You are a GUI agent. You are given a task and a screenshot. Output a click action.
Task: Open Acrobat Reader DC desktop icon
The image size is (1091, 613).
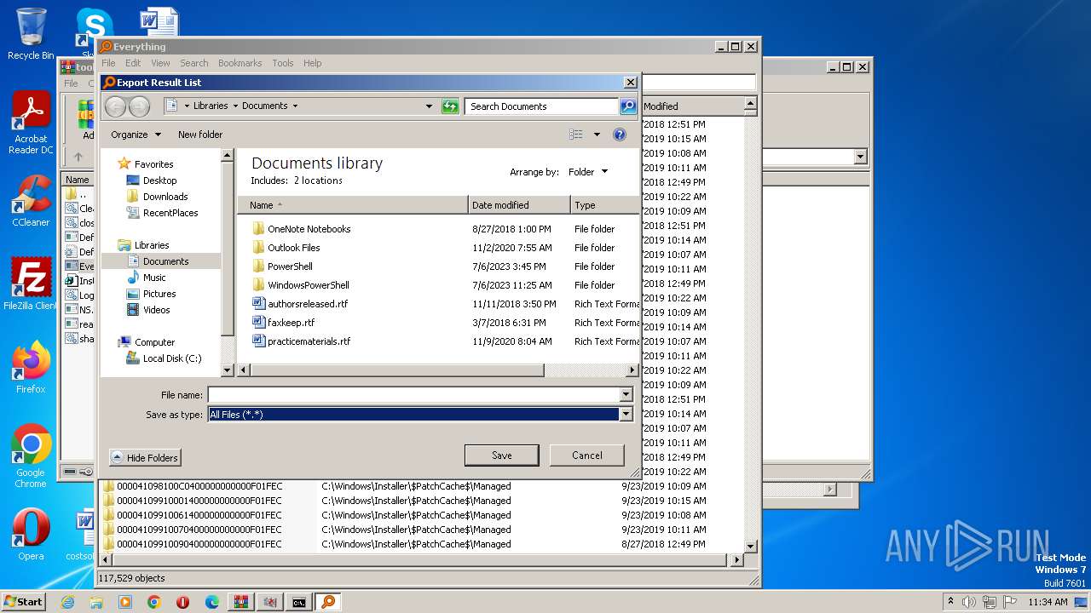point(31,123)
